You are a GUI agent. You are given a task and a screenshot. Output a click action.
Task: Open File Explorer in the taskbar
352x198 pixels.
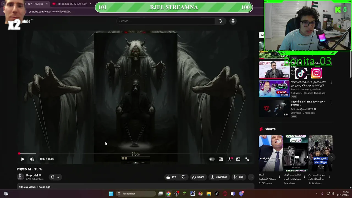click(209, 194)
